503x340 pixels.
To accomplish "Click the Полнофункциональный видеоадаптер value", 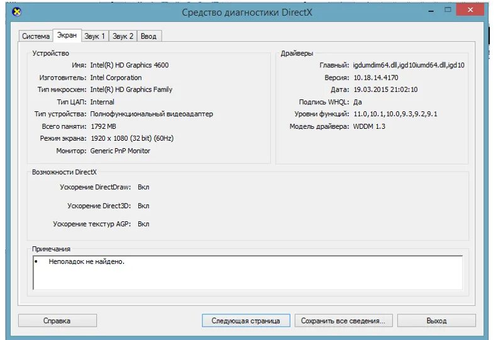I will pos(152,114).
